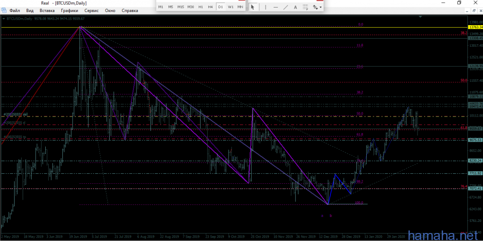The width and height of the screenshot is (483, 241).
Task: Click the Fibonacci 0.0 level label
Action: tap(361, 24)
